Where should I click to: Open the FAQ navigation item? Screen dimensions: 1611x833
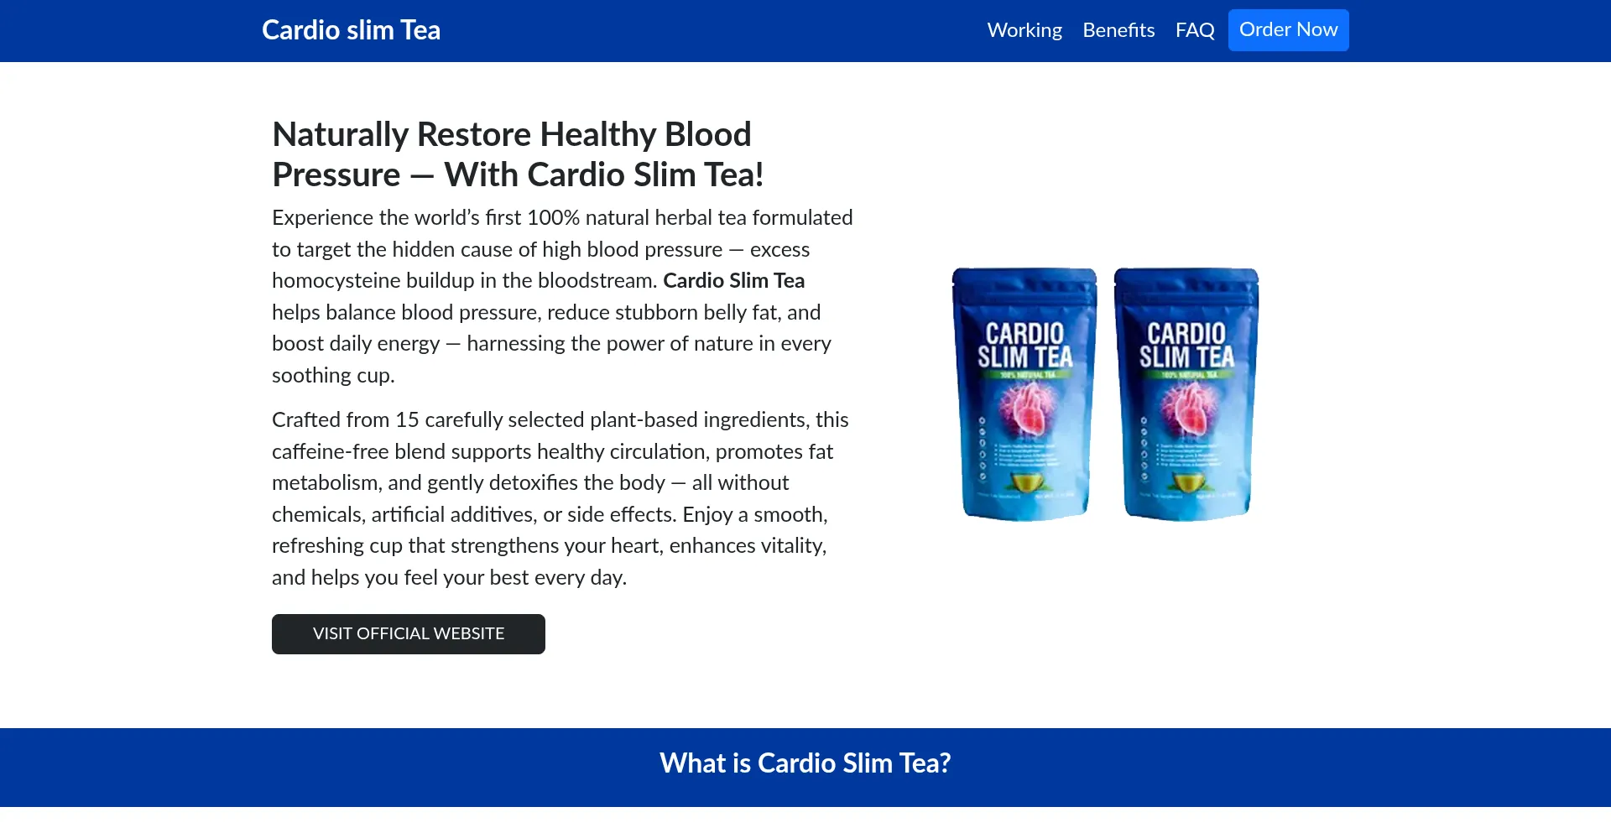coord(1195,30)
